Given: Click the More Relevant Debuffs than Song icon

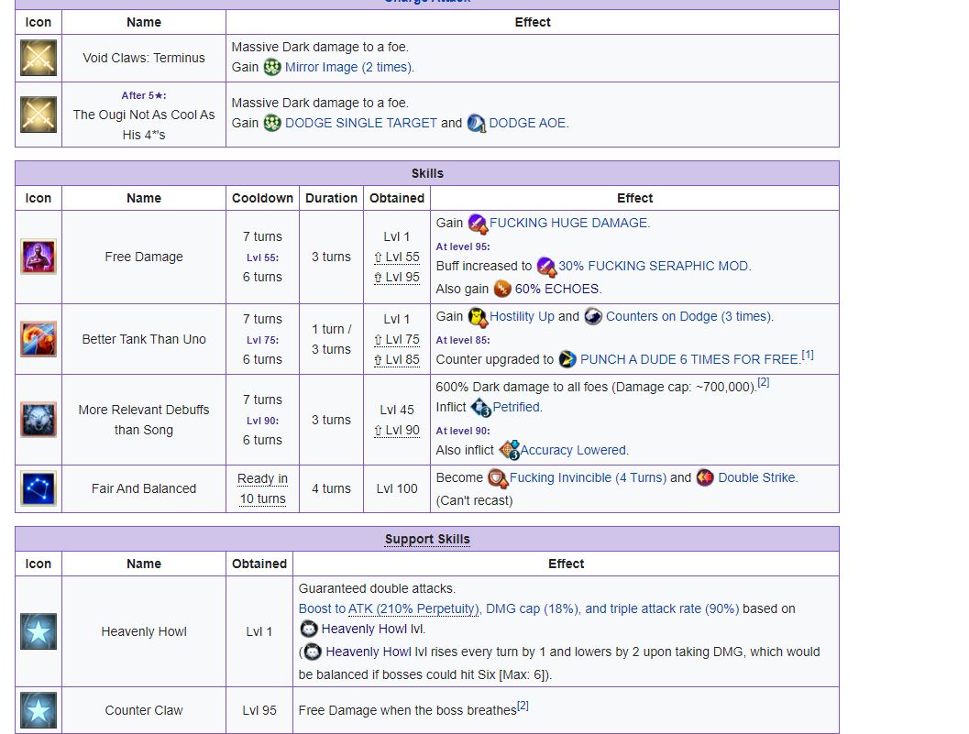Looking at the screenshot, I should pyautogui.click(x=39, y=420).
